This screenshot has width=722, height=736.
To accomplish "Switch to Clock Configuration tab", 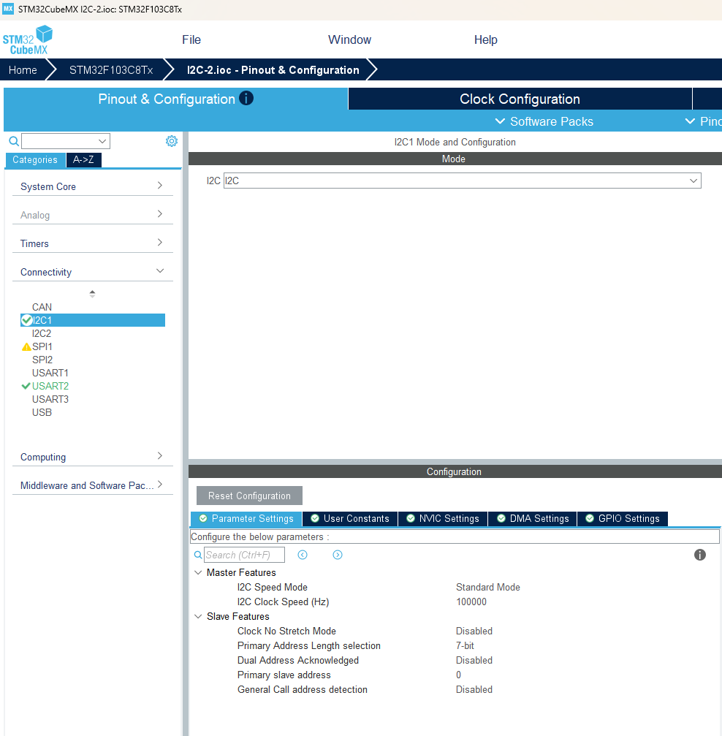I will click(520, 99).
